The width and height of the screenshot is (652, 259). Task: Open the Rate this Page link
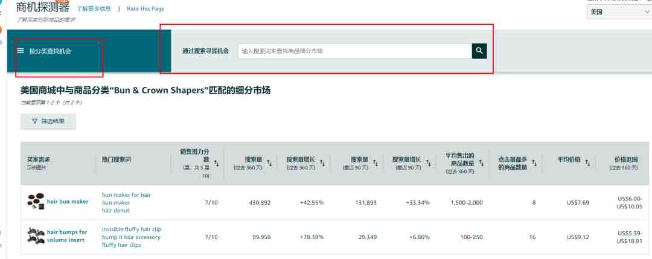point(145,8)
